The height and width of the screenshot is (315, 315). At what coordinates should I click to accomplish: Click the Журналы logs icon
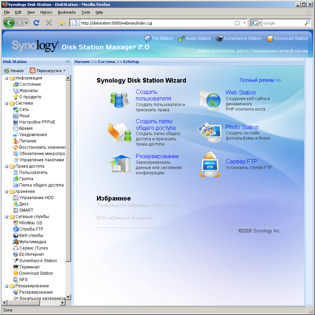[x=16, y=91]
